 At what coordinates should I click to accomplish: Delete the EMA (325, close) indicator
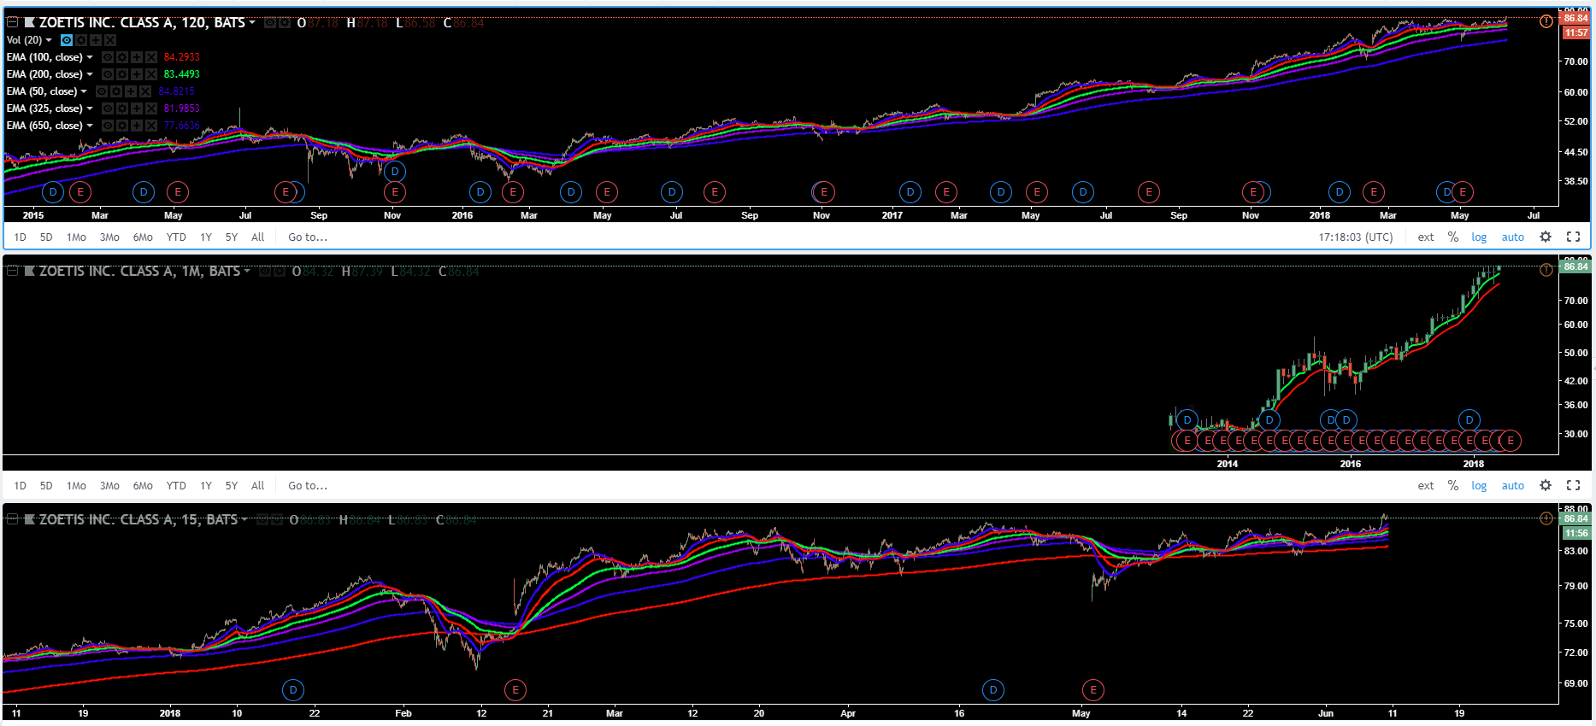(x=151, y=108)
